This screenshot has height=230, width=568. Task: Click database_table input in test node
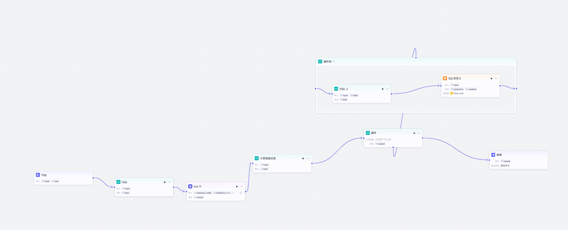pyautogui.click(x=203, y=193)
